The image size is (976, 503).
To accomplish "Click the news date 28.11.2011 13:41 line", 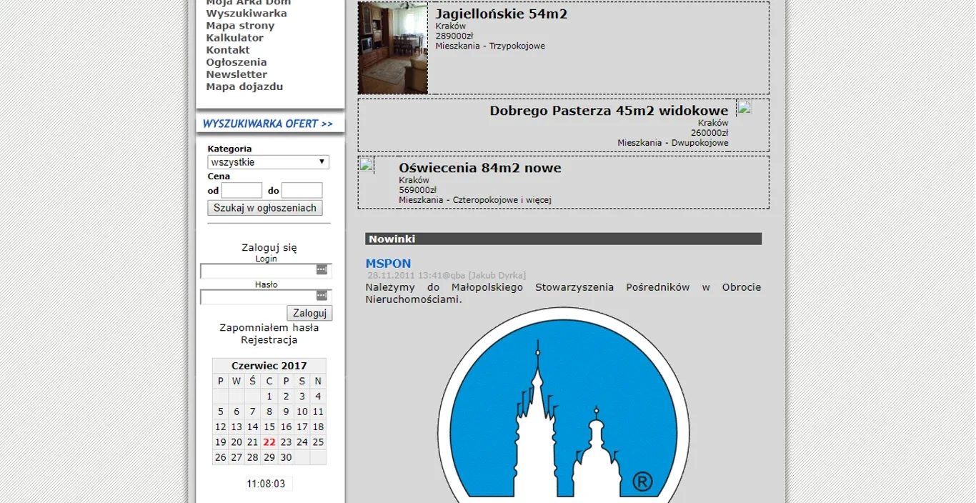I will [x=447, y=275].
